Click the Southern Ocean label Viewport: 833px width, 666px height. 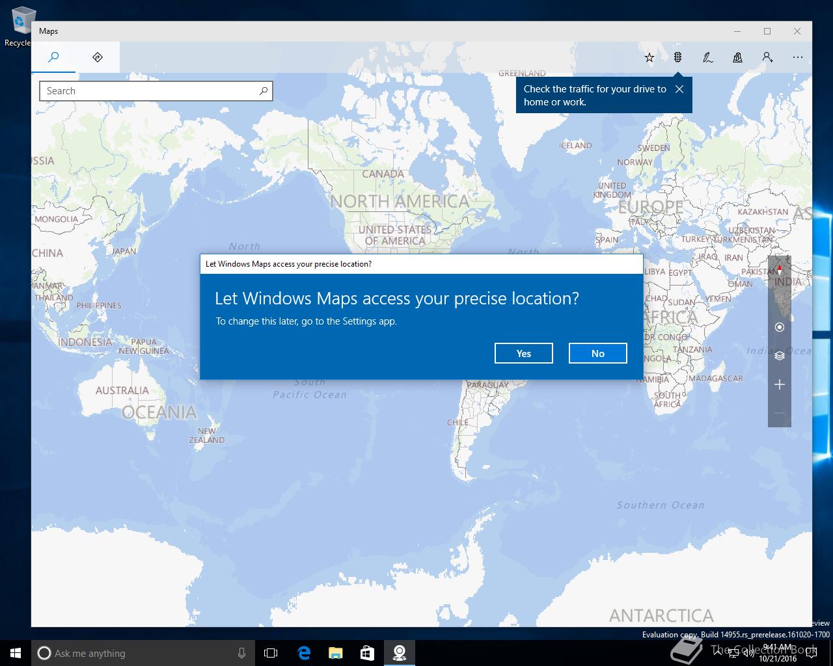click(x=661, y=505)
